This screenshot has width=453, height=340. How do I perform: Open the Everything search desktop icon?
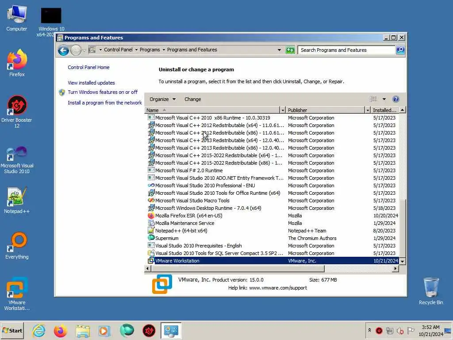click(x=17, y=245)
